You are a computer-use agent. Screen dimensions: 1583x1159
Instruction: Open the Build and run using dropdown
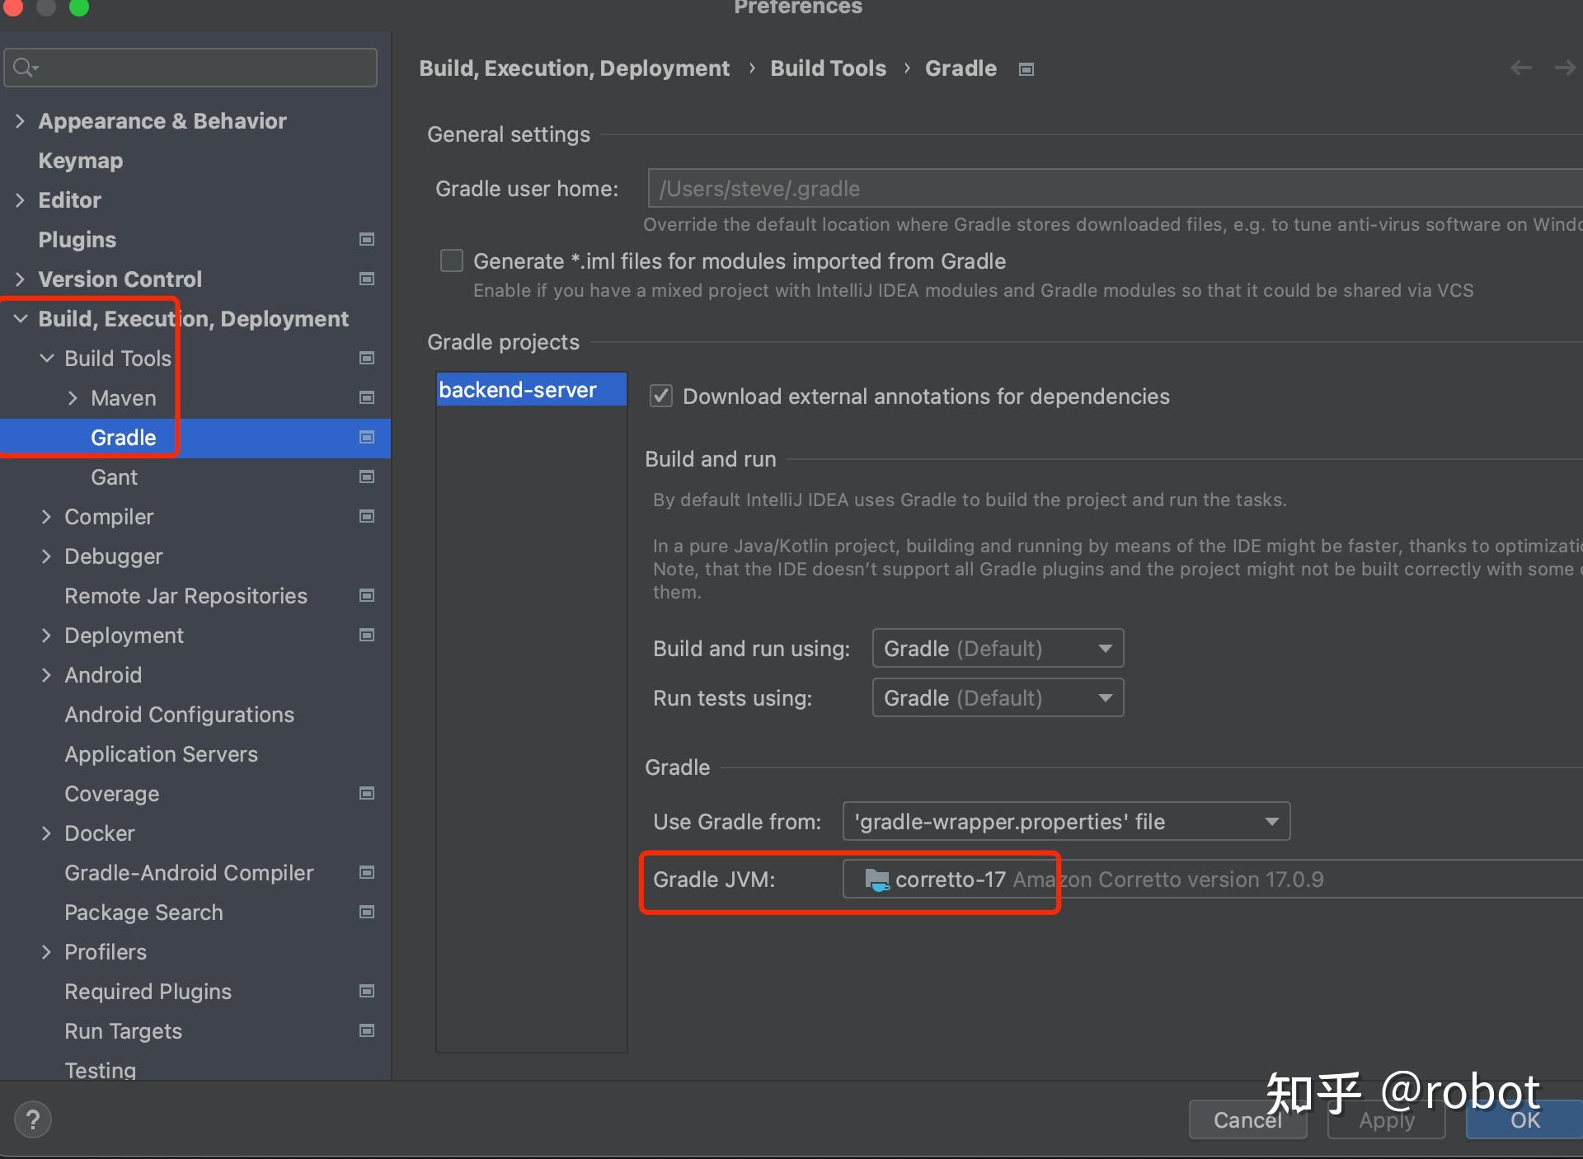pos(998,649)
